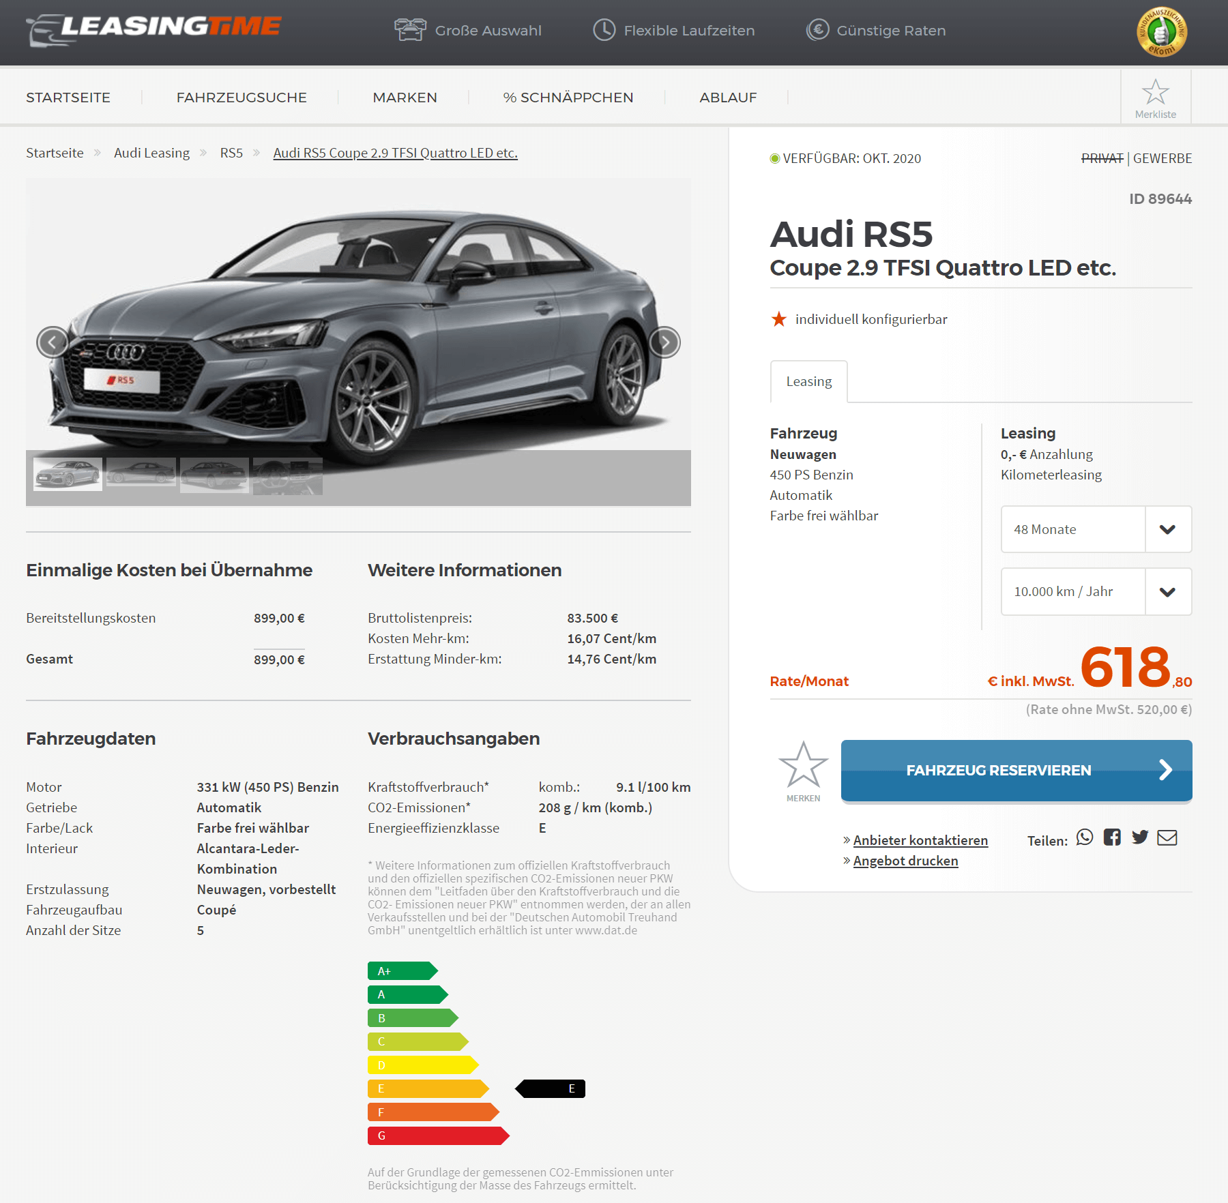The height and width of the screenshot is (1203, 1228).
Task: Click the A+ efficiency class bar
Action: click(x=403, y=971)
